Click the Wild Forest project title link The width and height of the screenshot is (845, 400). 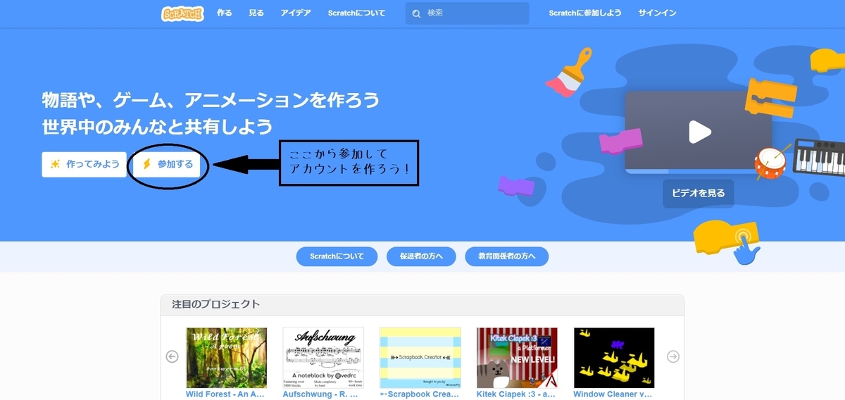(225, 394)
